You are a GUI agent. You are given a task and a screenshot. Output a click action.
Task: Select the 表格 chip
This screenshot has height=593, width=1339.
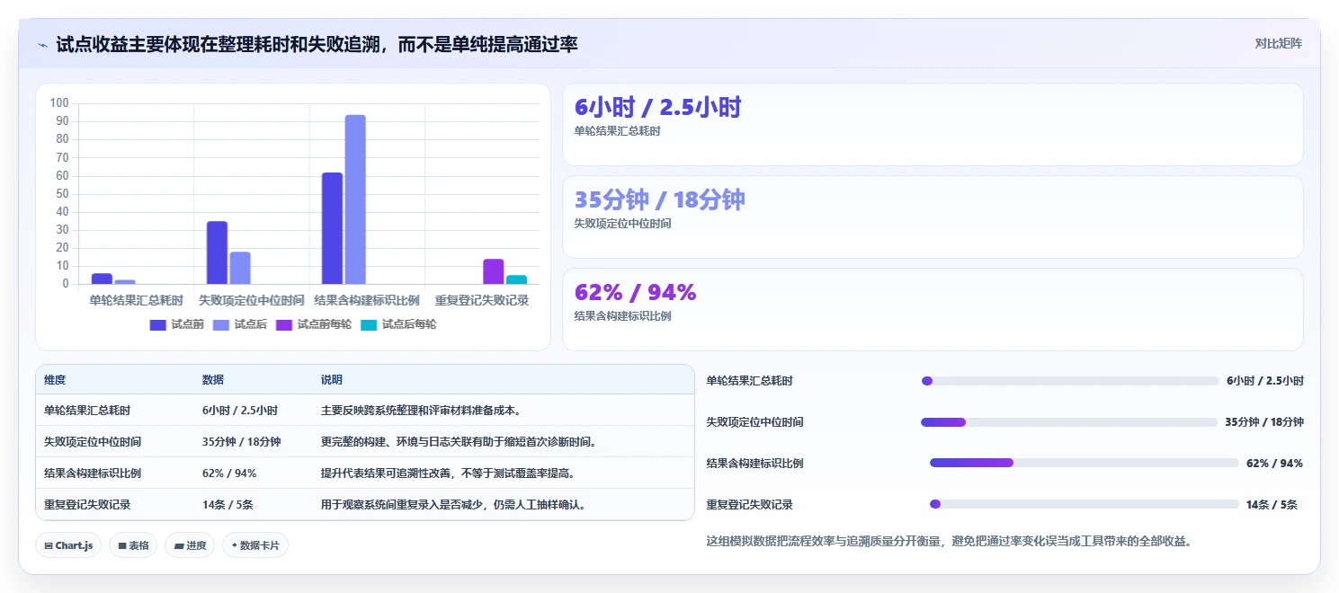pyautogui.click(x=133, y=545)
